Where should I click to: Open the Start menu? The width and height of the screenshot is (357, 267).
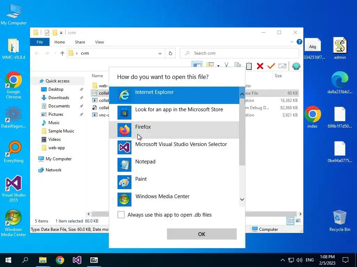[8, 260]
